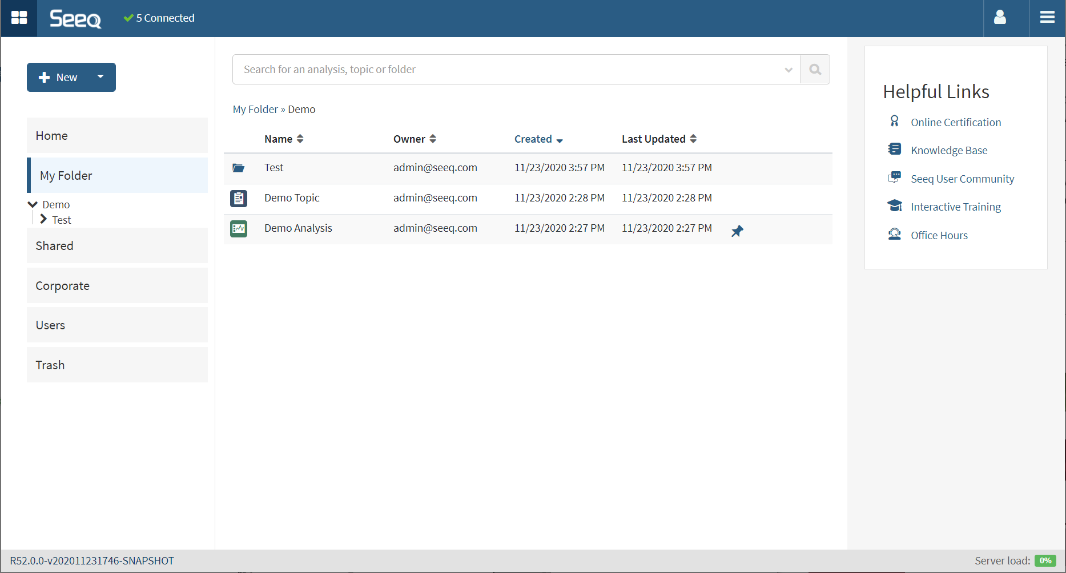
Task: Expand the search bar options chevron
Action: pyautogui.click(x=789, y=70)
